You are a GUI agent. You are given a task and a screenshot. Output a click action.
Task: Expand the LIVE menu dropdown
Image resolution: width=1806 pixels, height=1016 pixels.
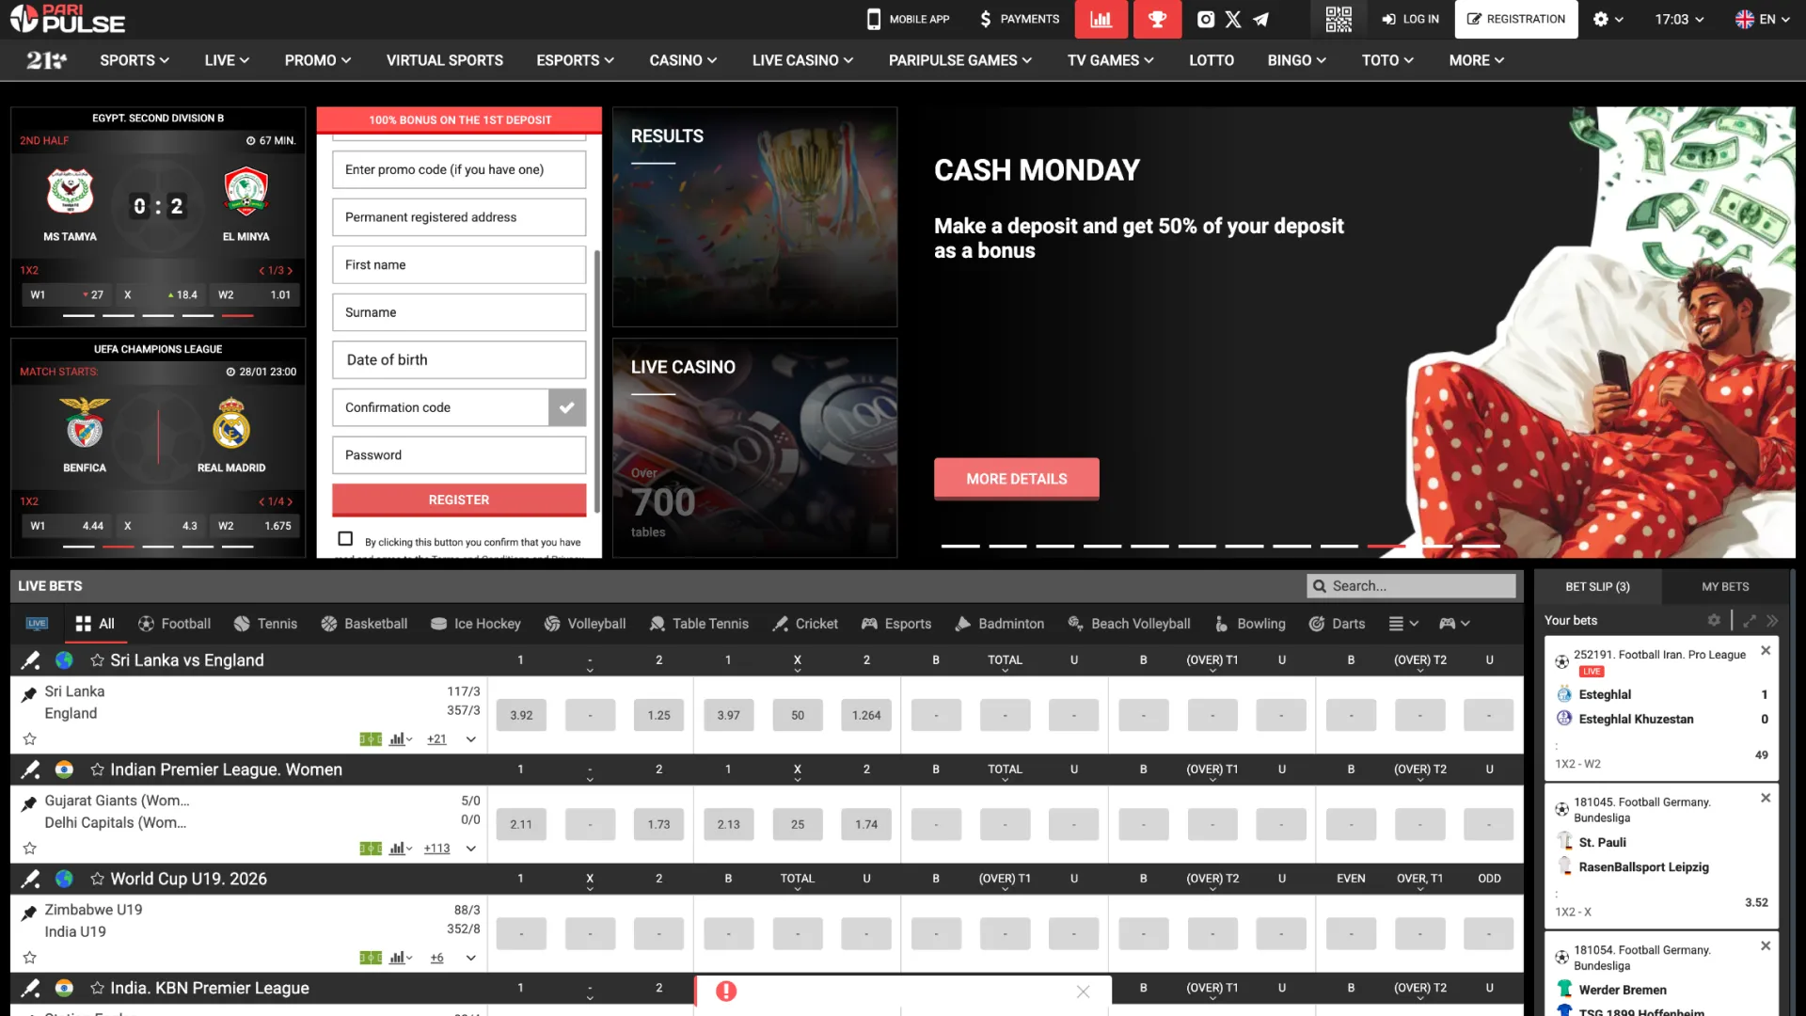(x=227, y=60)
